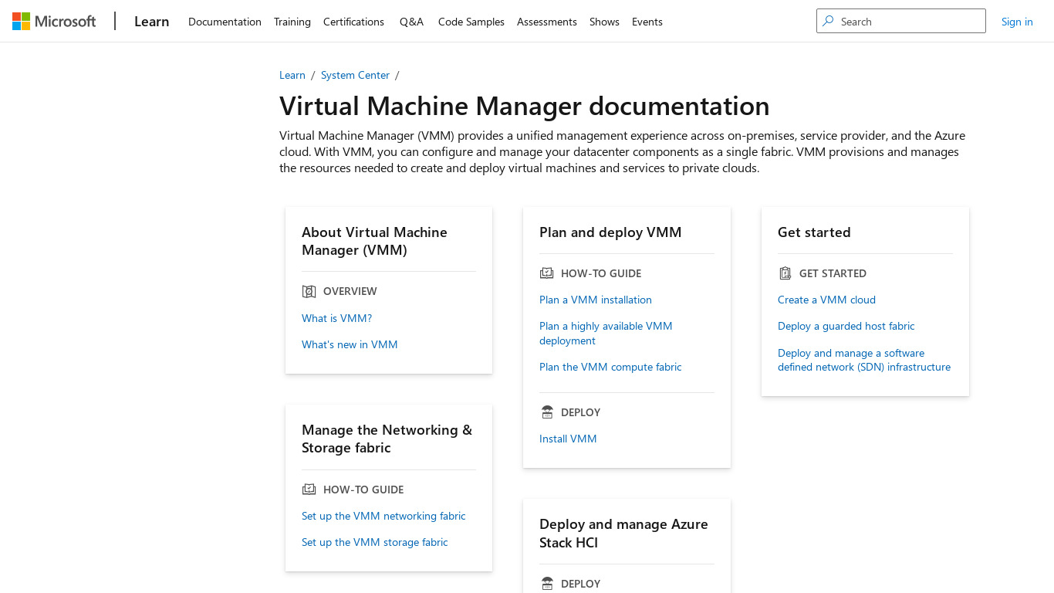Open Code Samples in top navigation
This screenshot has width=1054, height=593.
[471, 22]
